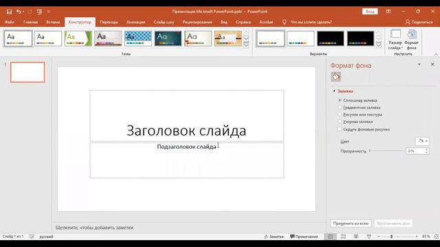This screenshot has height=247, width=440.
Task: Click русский language indicator
Action: [x=46, y=237]
